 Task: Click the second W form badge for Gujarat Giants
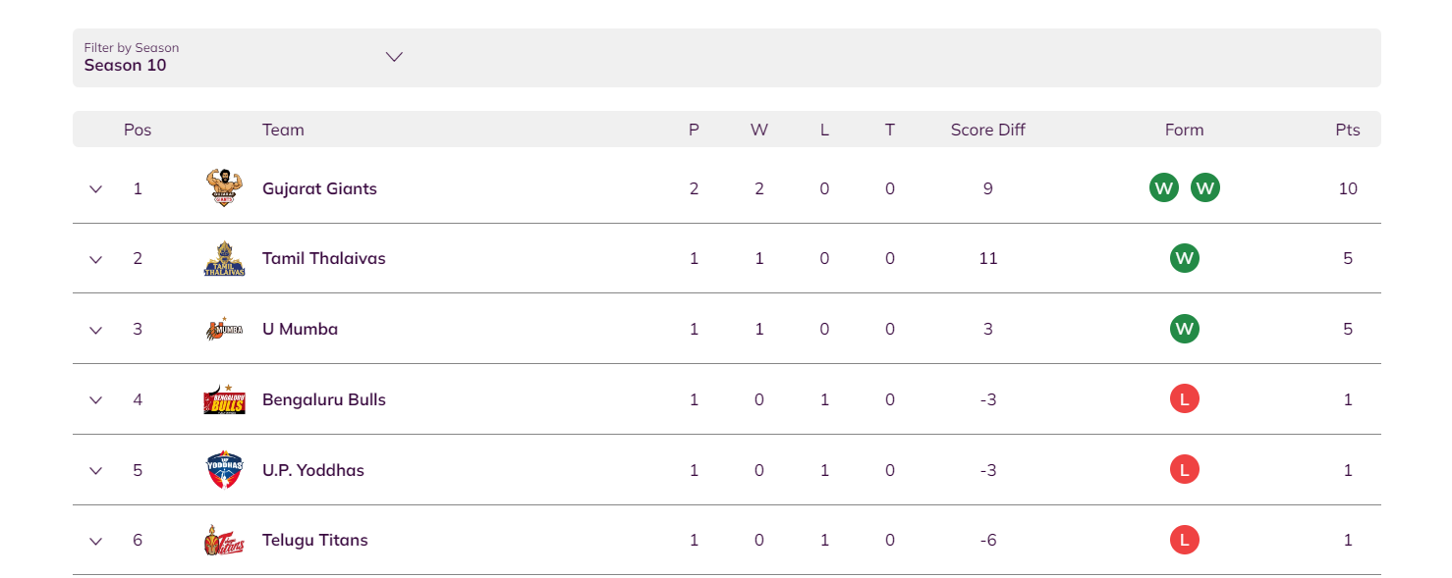[x=1205, y=187]
